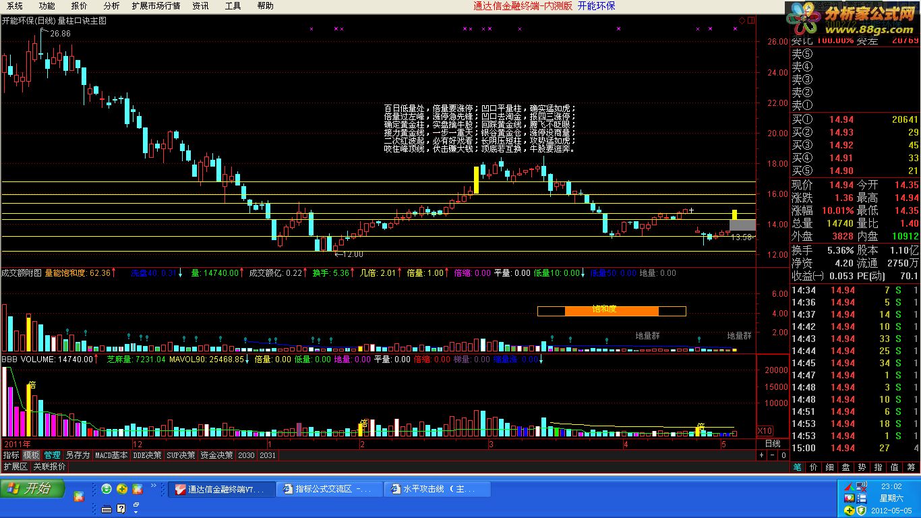Select the 价 tab in quote panel
The image size is (921, 518).
[814, 467]
